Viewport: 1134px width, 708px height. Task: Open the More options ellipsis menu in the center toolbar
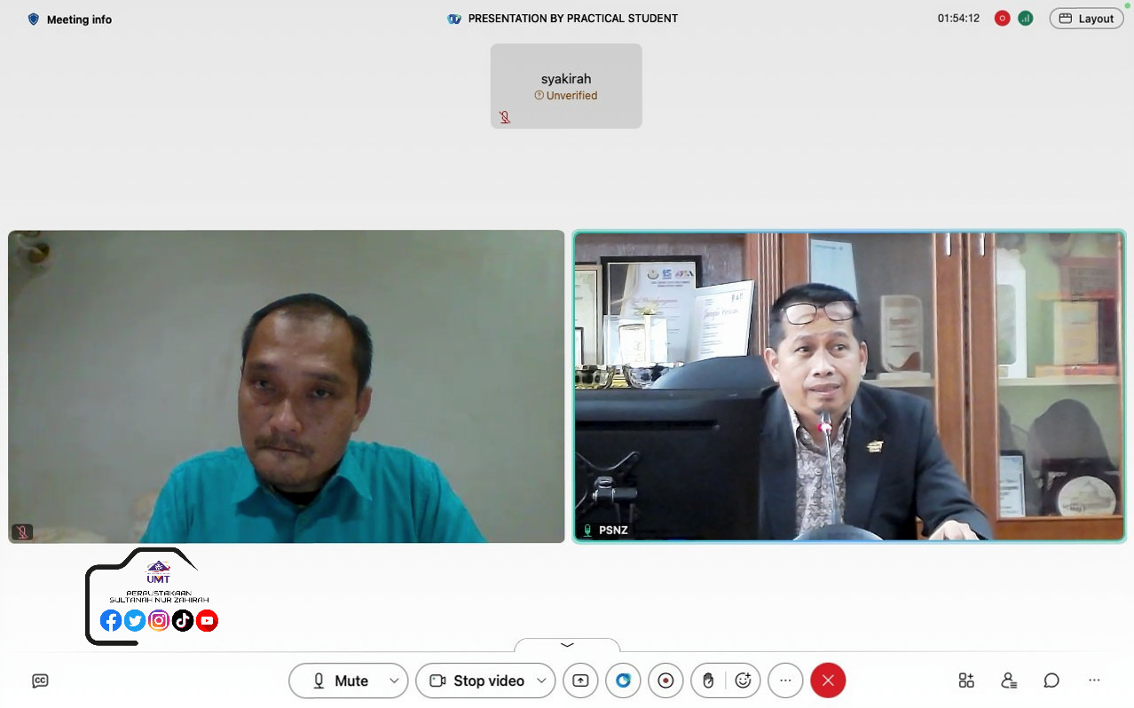[785, 680]
